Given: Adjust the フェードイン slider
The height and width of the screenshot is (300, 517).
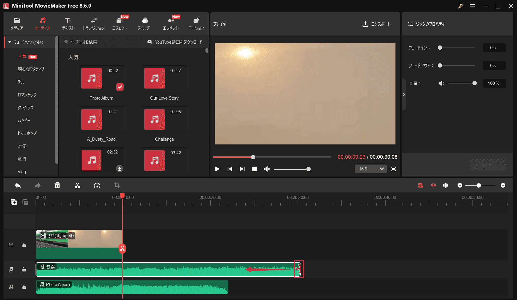Looking at the screenshot, I should pos(440,47).
